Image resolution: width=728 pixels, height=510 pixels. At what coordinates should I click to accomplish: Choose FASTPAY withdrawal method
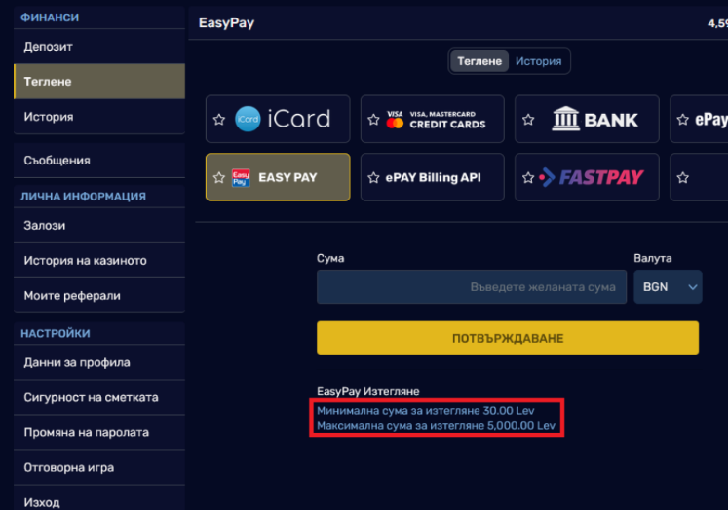pos(592,178)
